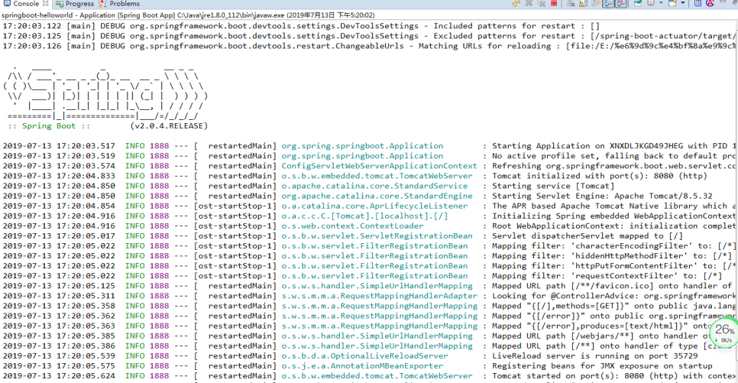Image resolution: width=738 pixels, height=383 pixels.
Task: Click the 'requestContextFilter' mapping line
Action: 362,275
